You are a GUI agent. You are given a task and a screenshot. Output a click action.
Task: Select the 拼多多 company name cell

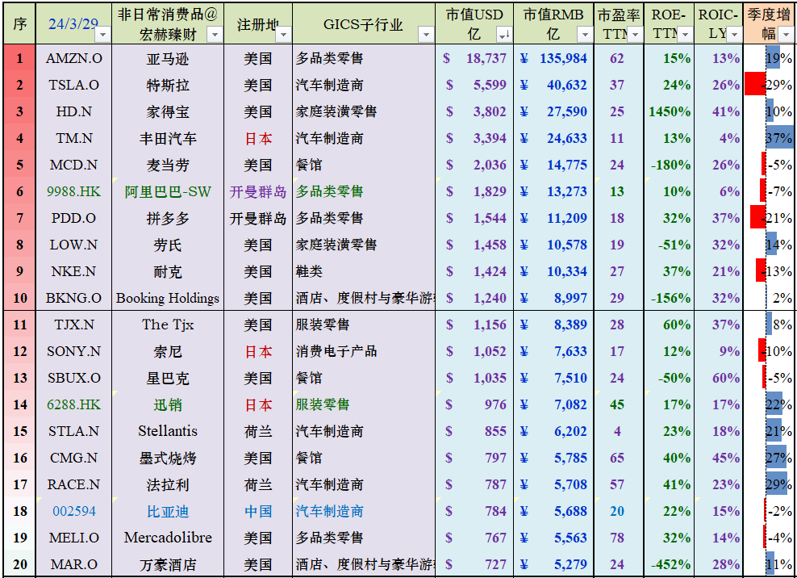[x=168, y=218]
